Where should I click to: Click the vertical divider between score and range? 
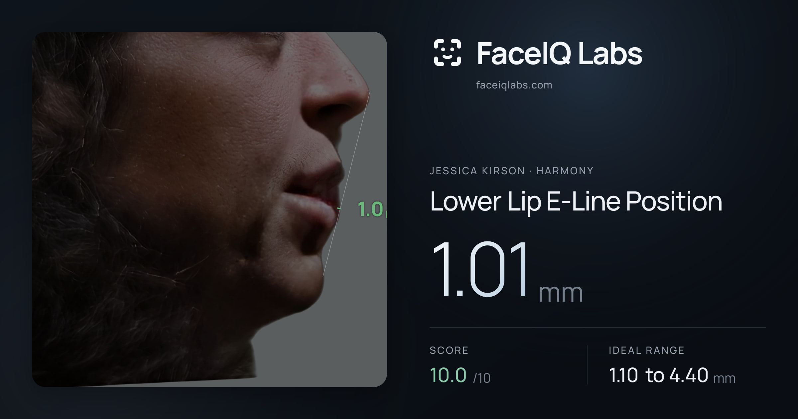[587, 365]
